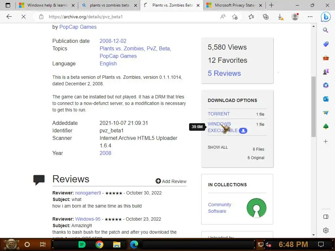Viewport: 335px width, 251px height.
Task: Open the 2008-12-02 publication date link
Action: pos(113,41)
